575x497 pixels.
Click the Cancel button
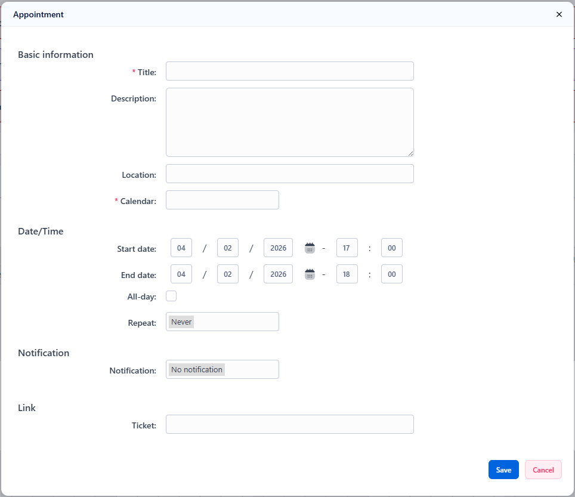pyautogui.click(x=543, y=470)
